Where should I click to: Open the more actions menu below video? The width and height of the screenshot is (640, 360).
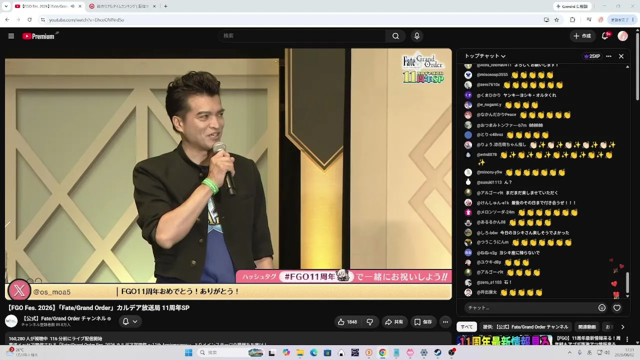point(445,322)
